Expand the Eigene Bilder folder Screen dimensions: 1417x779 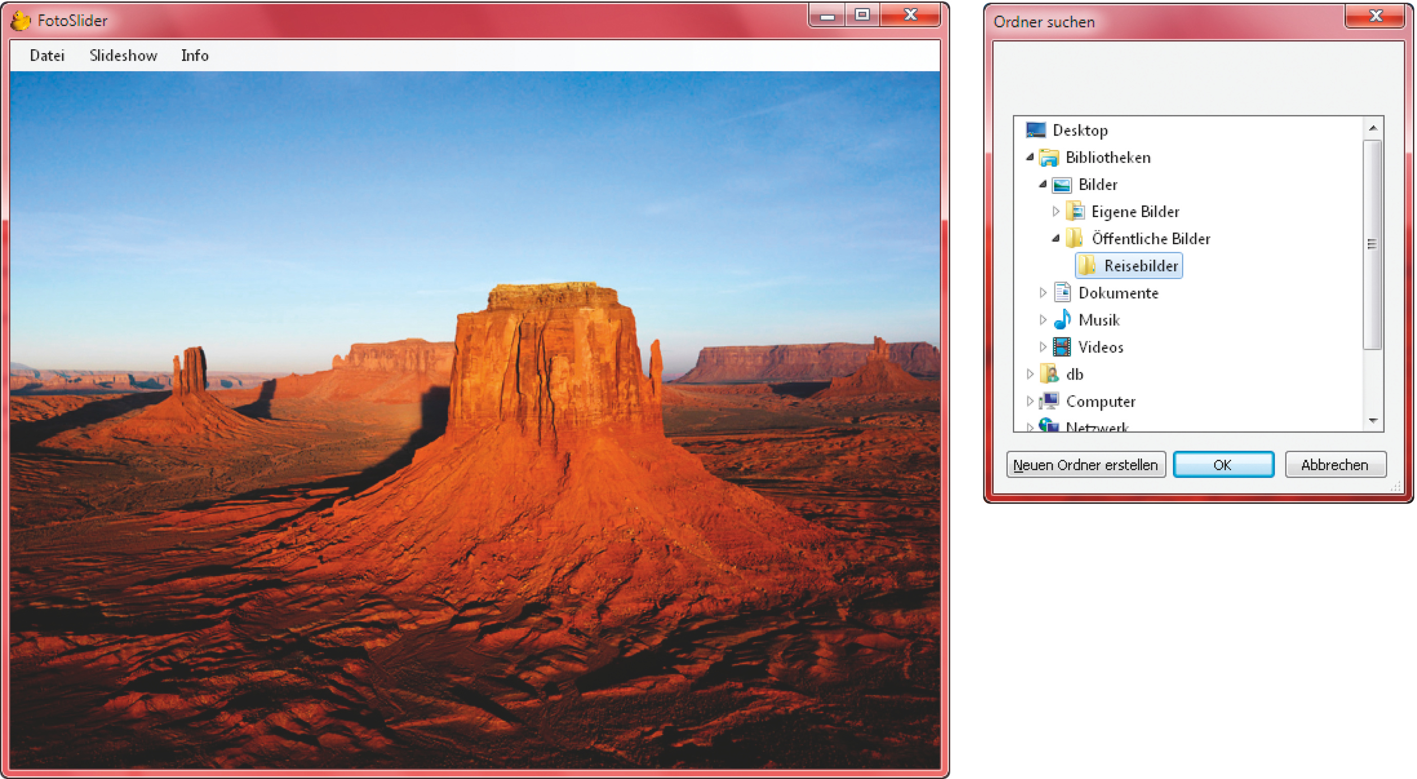point(1055,211)
